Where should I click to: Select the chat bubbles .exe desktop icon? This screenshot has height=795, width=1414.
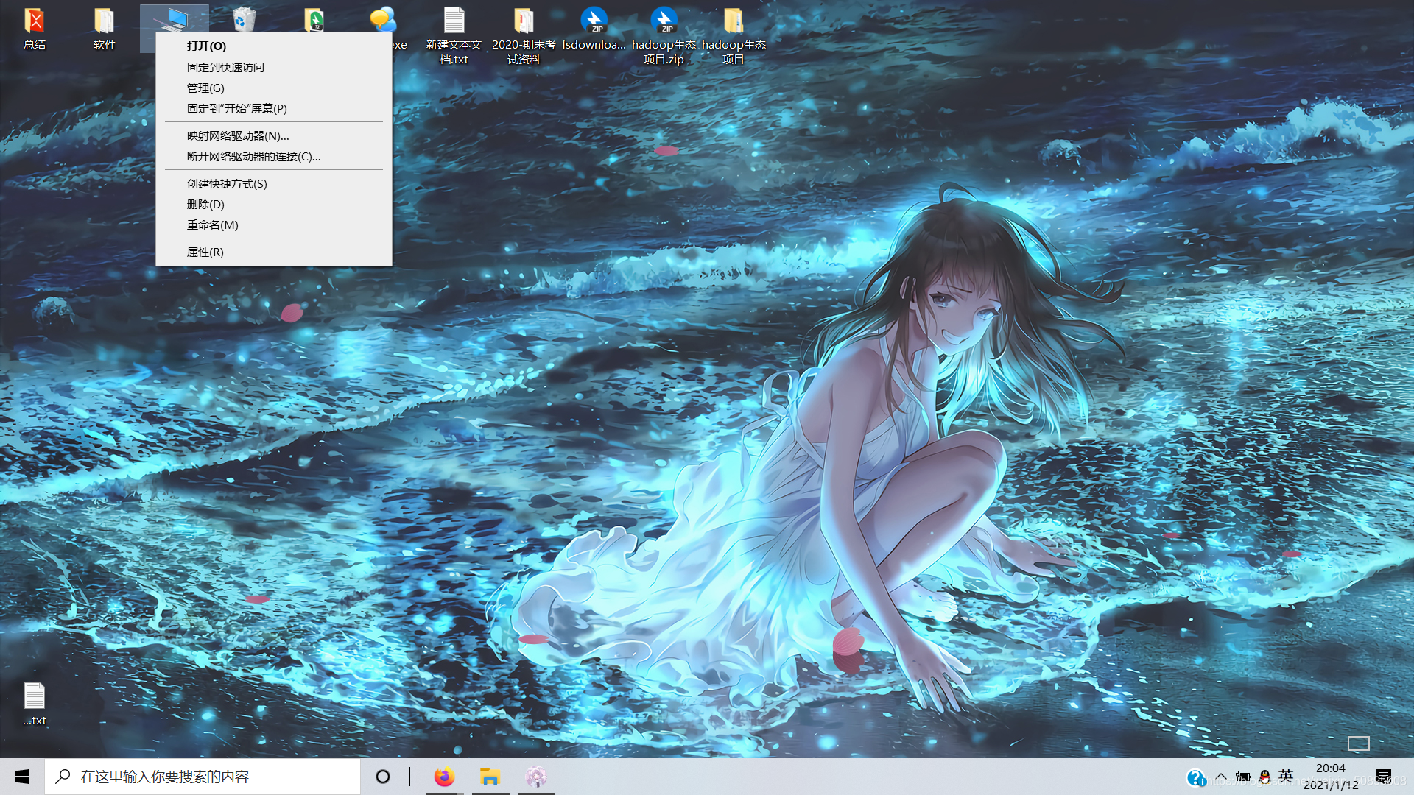pos(383,19)
